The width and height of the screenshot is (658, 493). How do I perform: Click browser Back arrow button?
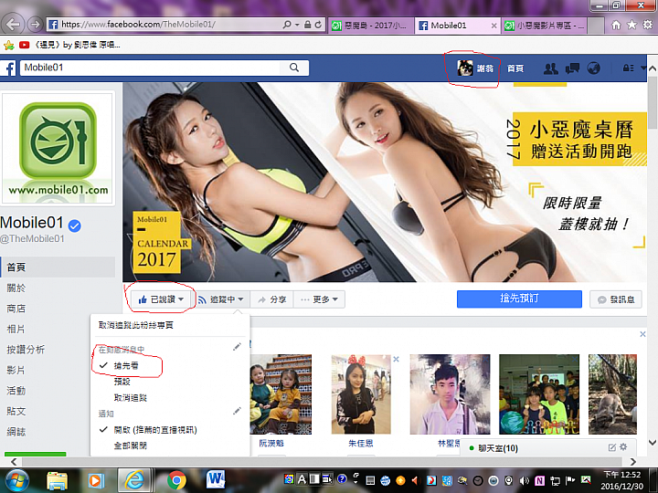coord(13,25)
